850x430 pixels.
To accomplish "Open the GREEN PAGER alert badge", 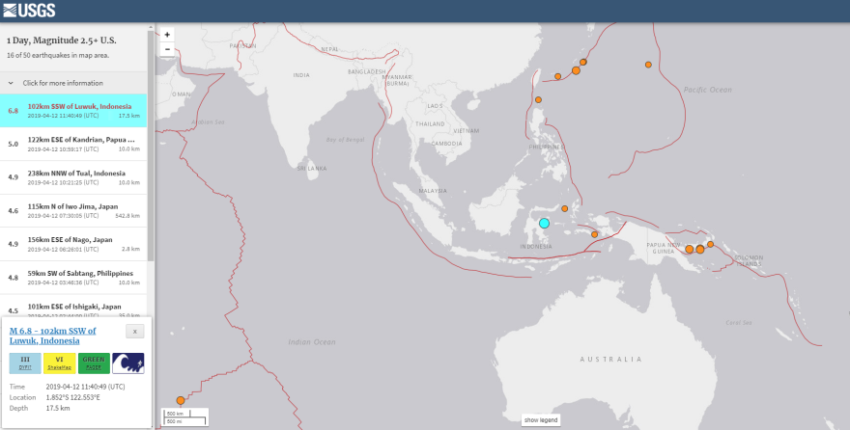I will [x=94, y=363].
